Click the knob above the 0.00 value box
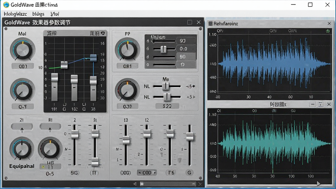The width and height of the screenshot is (336, 189). pyautogui.click(x=127, y=90)
